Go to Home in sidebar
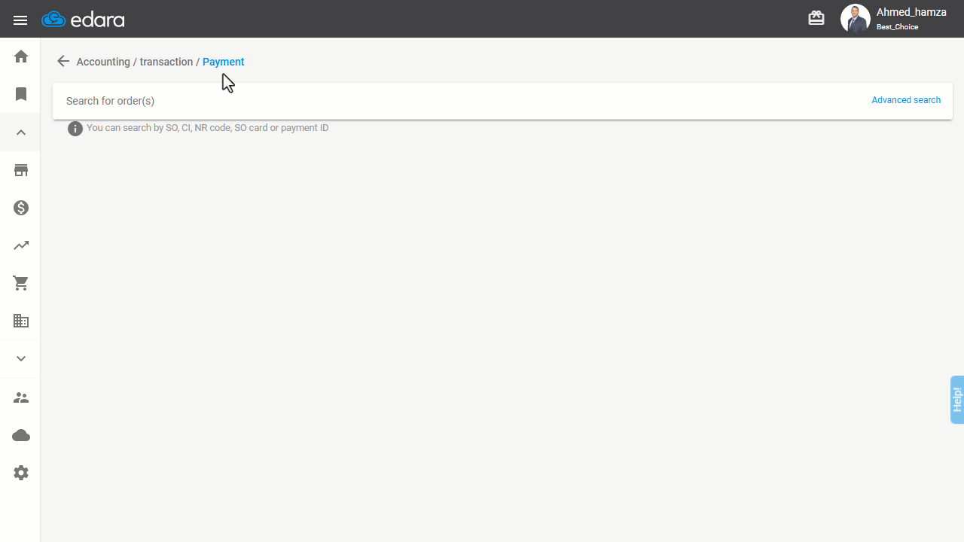 pyautogui.click(x=21, y=56)
